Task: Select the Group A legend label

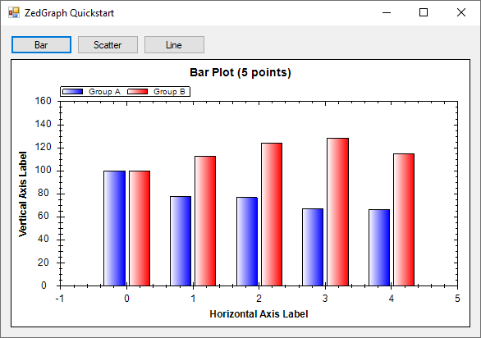Action: pos(104,91)
